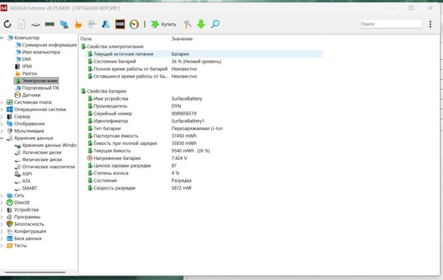This screenshot has width=443, height=280.
Task: Expand the Сеть network node
Action: click(2, 195)
